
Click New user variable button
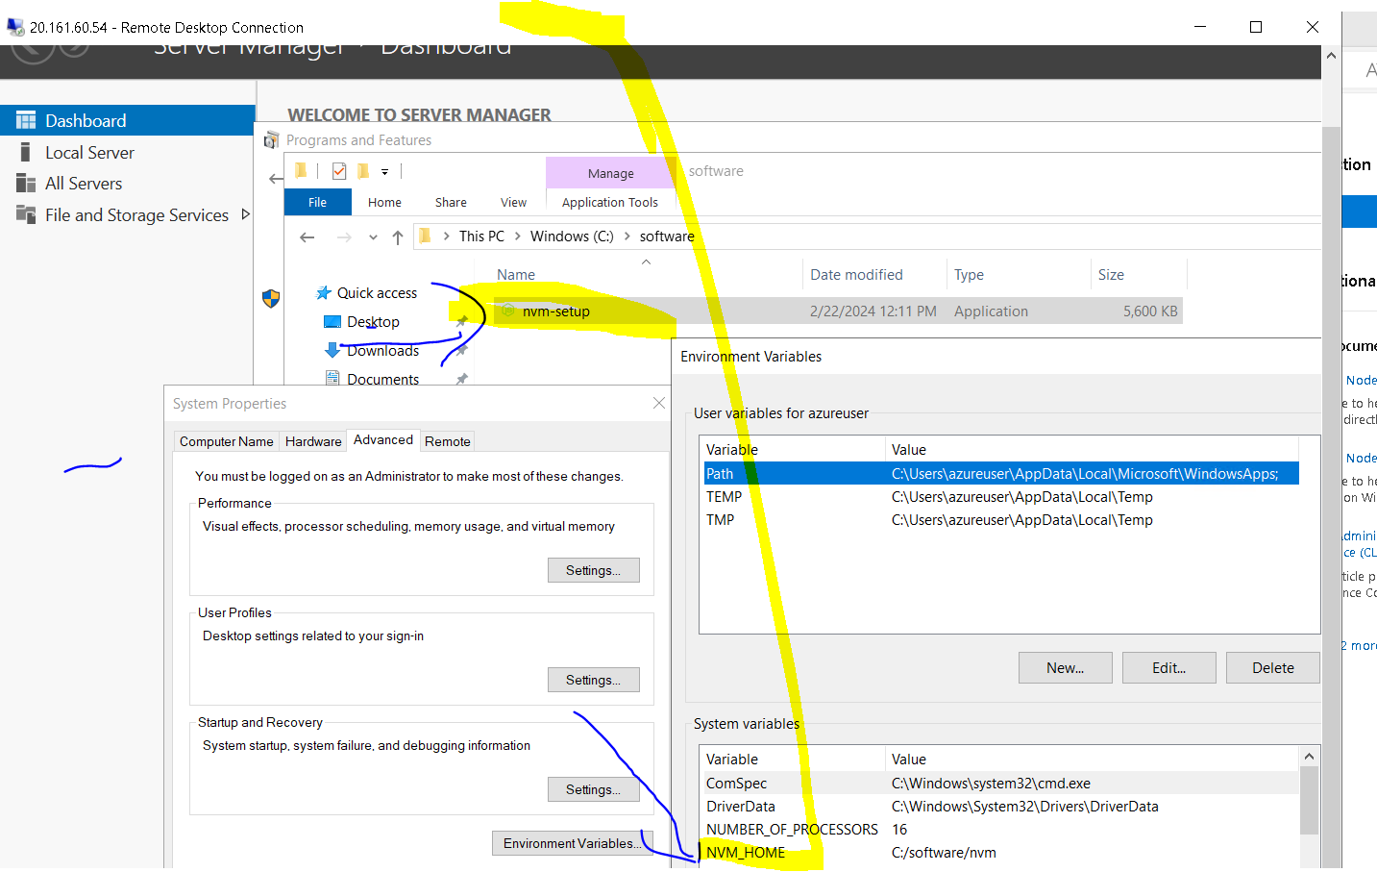point(1065,667)
